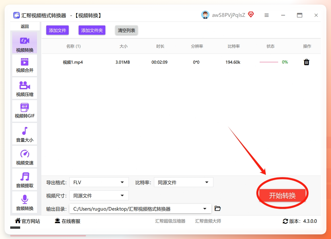Expand the 输出目录 path dropdown
The height and width of the screenshot is (239, 331).
pos(140,209)
